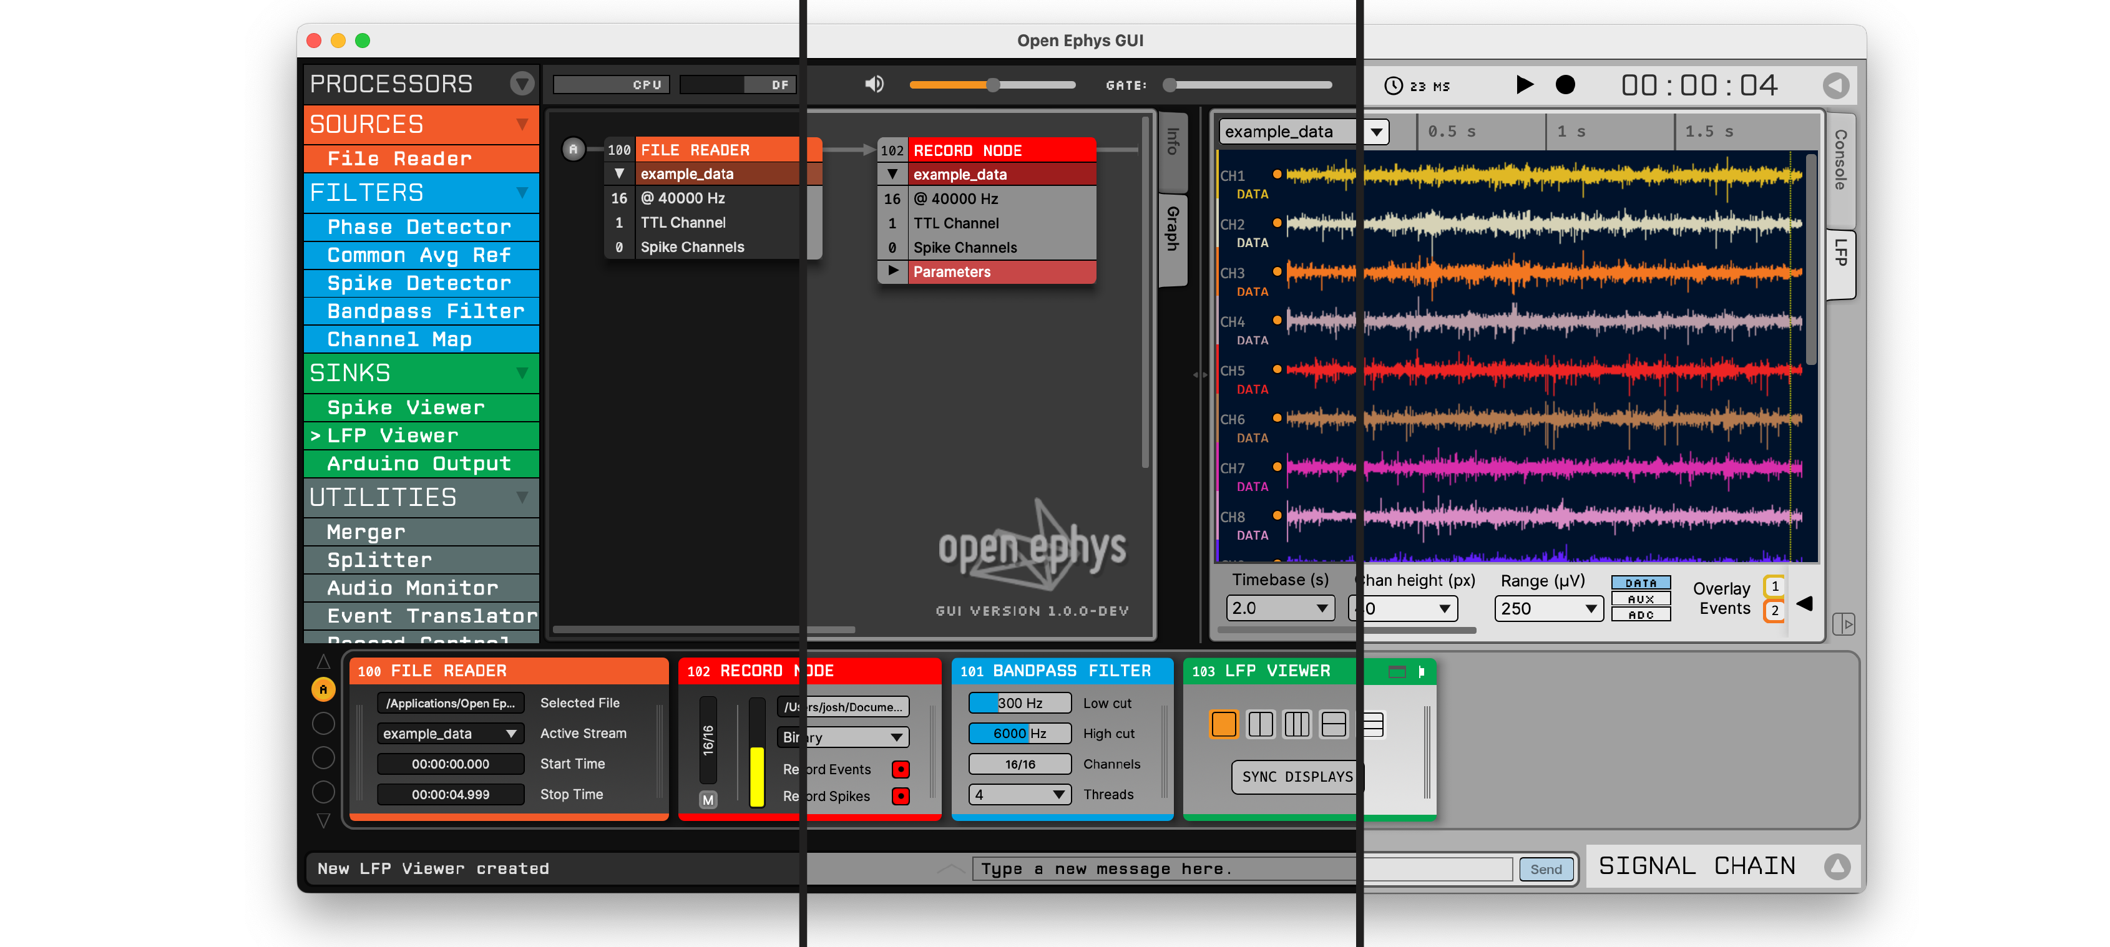Open Active Stream dropdown in File Reader
The width and height of the screenshot is (2110, 947).
450,734
